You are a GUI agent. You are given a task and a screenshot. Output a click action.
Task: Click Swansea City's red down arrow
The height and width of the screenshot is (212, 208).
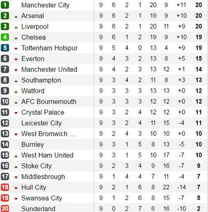[x=16, y=199]
